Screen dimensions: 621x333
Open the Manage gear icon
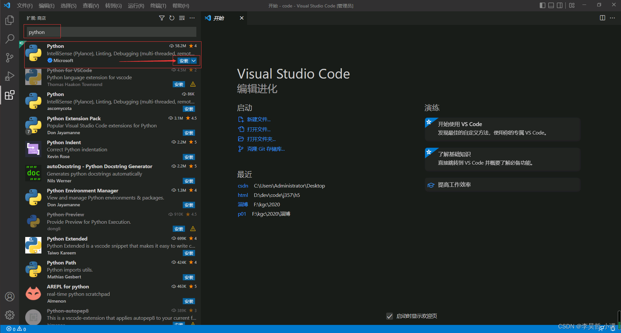10,315
